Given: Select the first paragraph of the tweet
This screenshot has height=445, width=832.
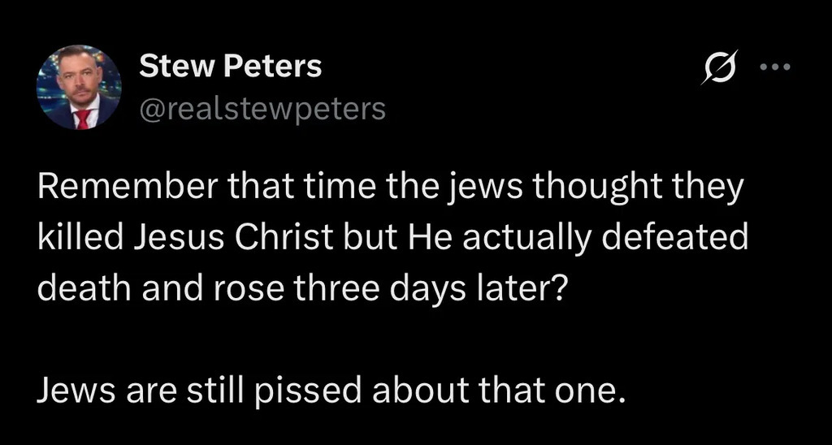Looking at the screenshot, I should (390, 241).
